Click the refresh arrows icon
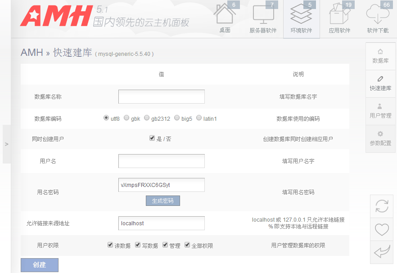397x273 pixels. click(x=382, y=206)
